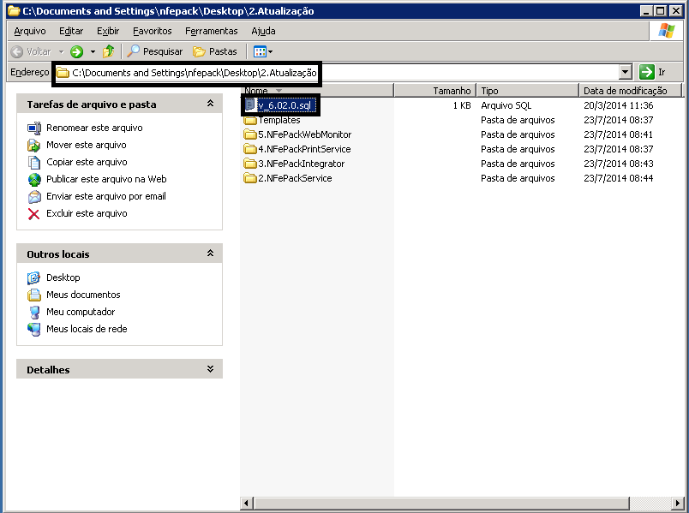Open the Ferramentas menu
This screenshot has height=513, width=689.
(x=211, y=31)
